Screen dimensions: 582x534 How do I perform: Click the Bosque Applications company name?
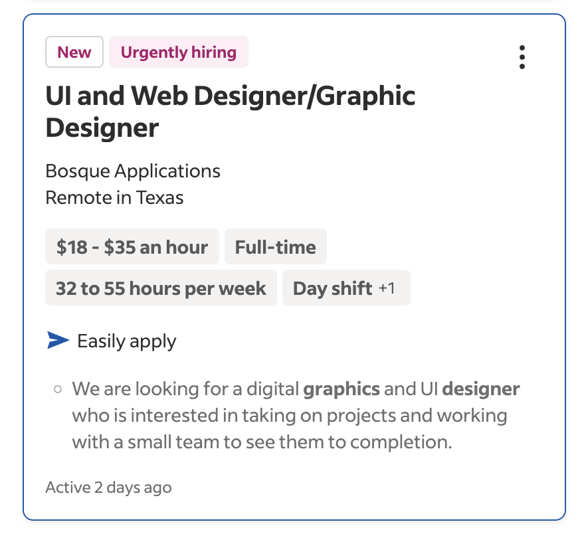click(133, 171)
